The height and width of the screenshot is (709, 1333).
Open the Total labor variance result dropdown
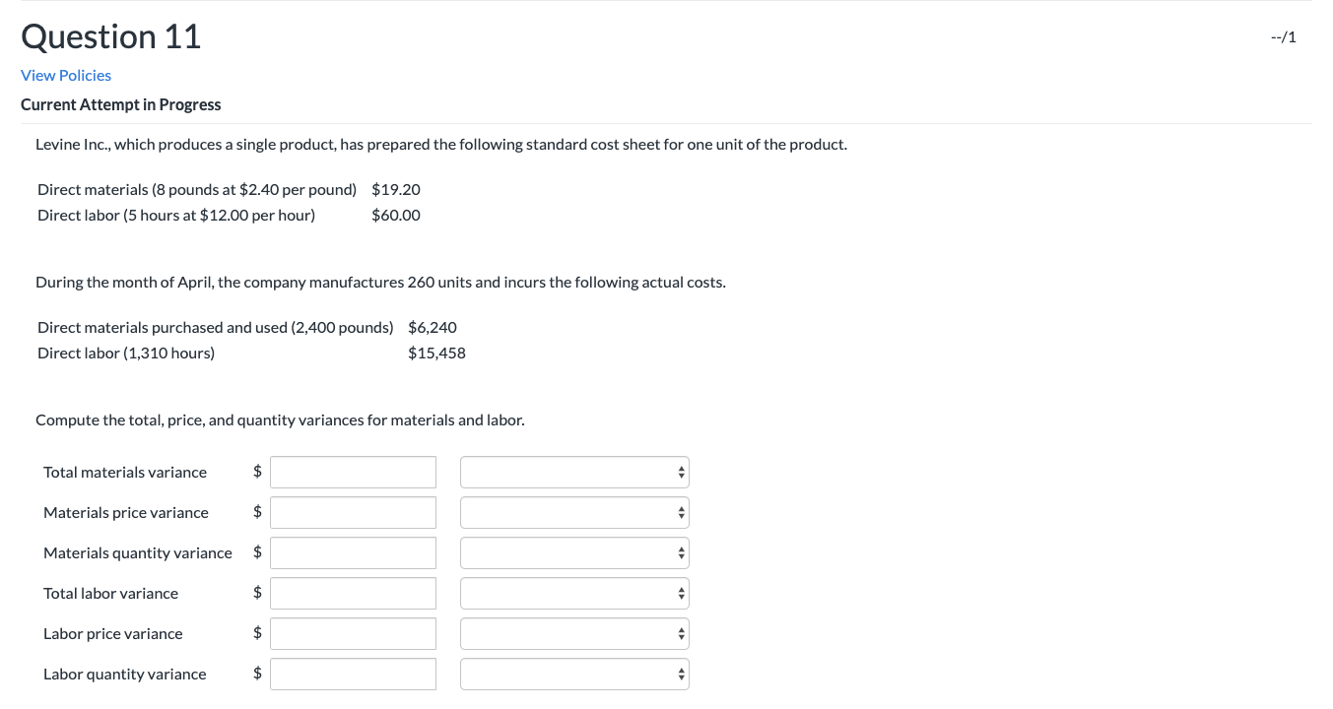click(x=574, y=593)
